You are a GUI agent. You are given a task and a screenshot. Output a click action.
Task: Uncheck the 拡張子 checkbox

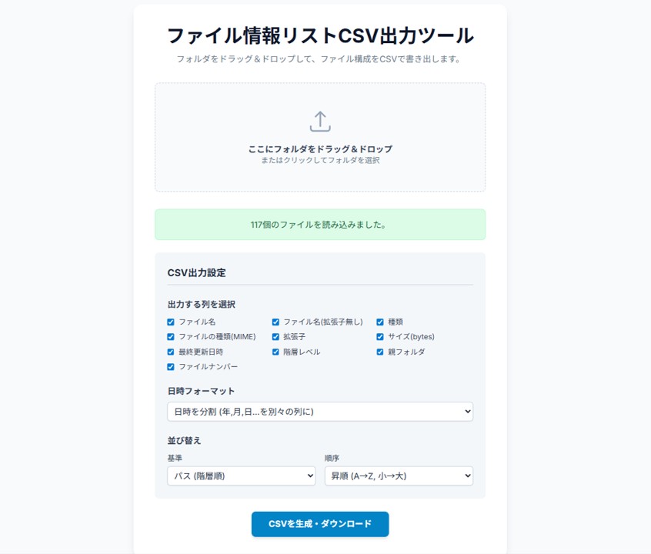pyautogui.click(x=275, y=337)
